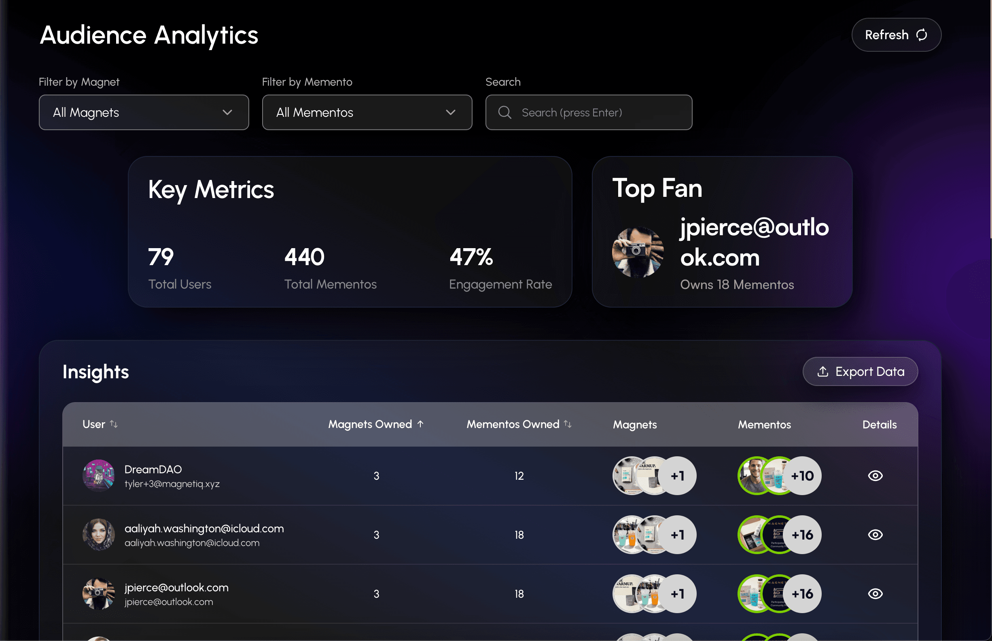Click the magnifying glass search icon

click(x=504, y=112)
